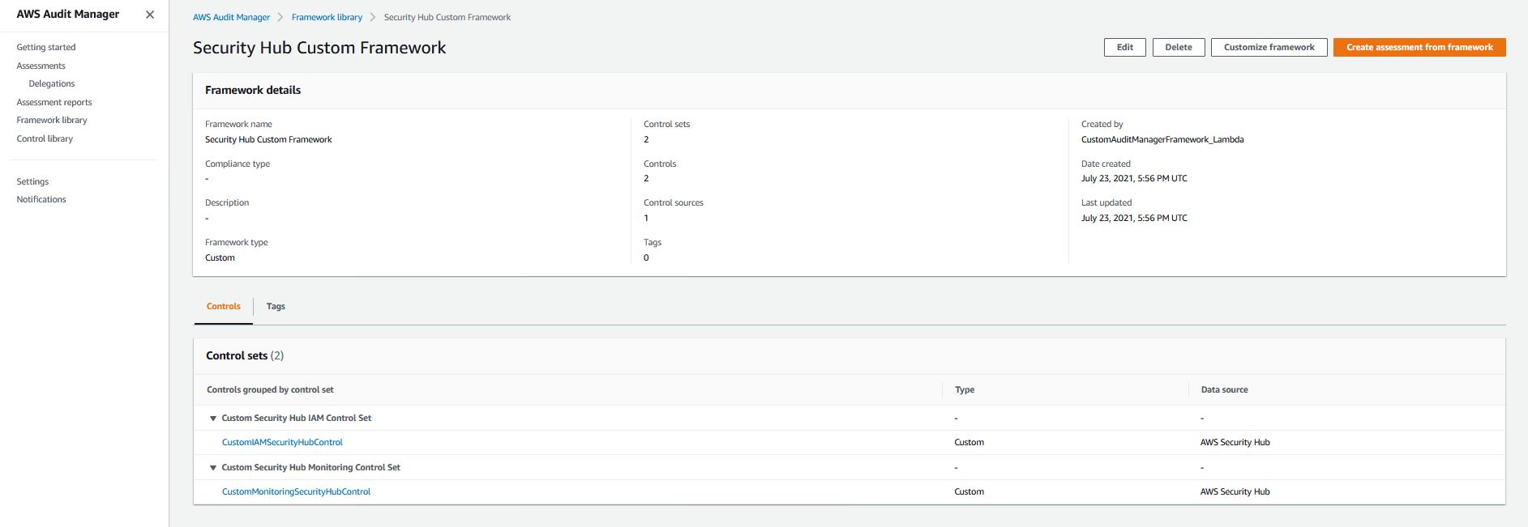1528x527 pixels.
Task: Open Settings in sidebar
Action: 32,181
